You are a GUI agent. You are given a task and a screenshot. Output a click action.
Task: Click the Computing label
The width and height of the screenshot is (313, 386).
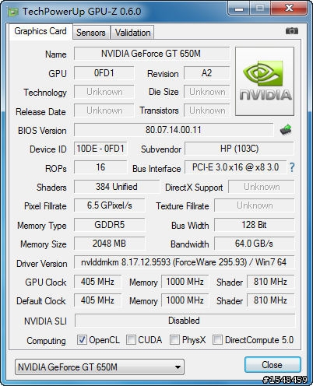46,341
